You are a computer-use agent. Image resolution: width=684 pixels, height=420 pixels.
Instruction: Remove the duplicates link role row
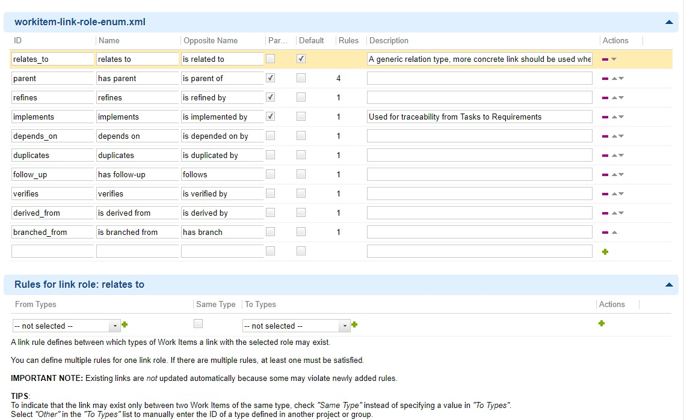pos(605,154)
